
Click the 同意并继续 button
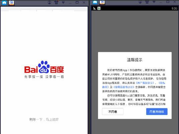pyautogui.click(x=157, y=112)
